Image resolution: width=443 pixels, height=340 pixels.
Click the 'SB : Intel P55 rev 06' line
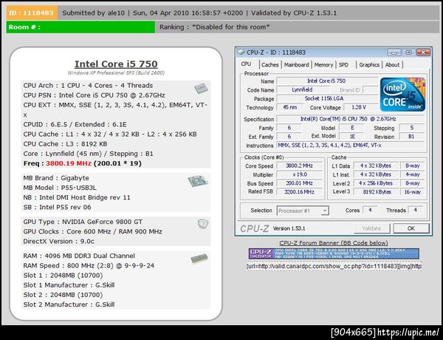58,208
